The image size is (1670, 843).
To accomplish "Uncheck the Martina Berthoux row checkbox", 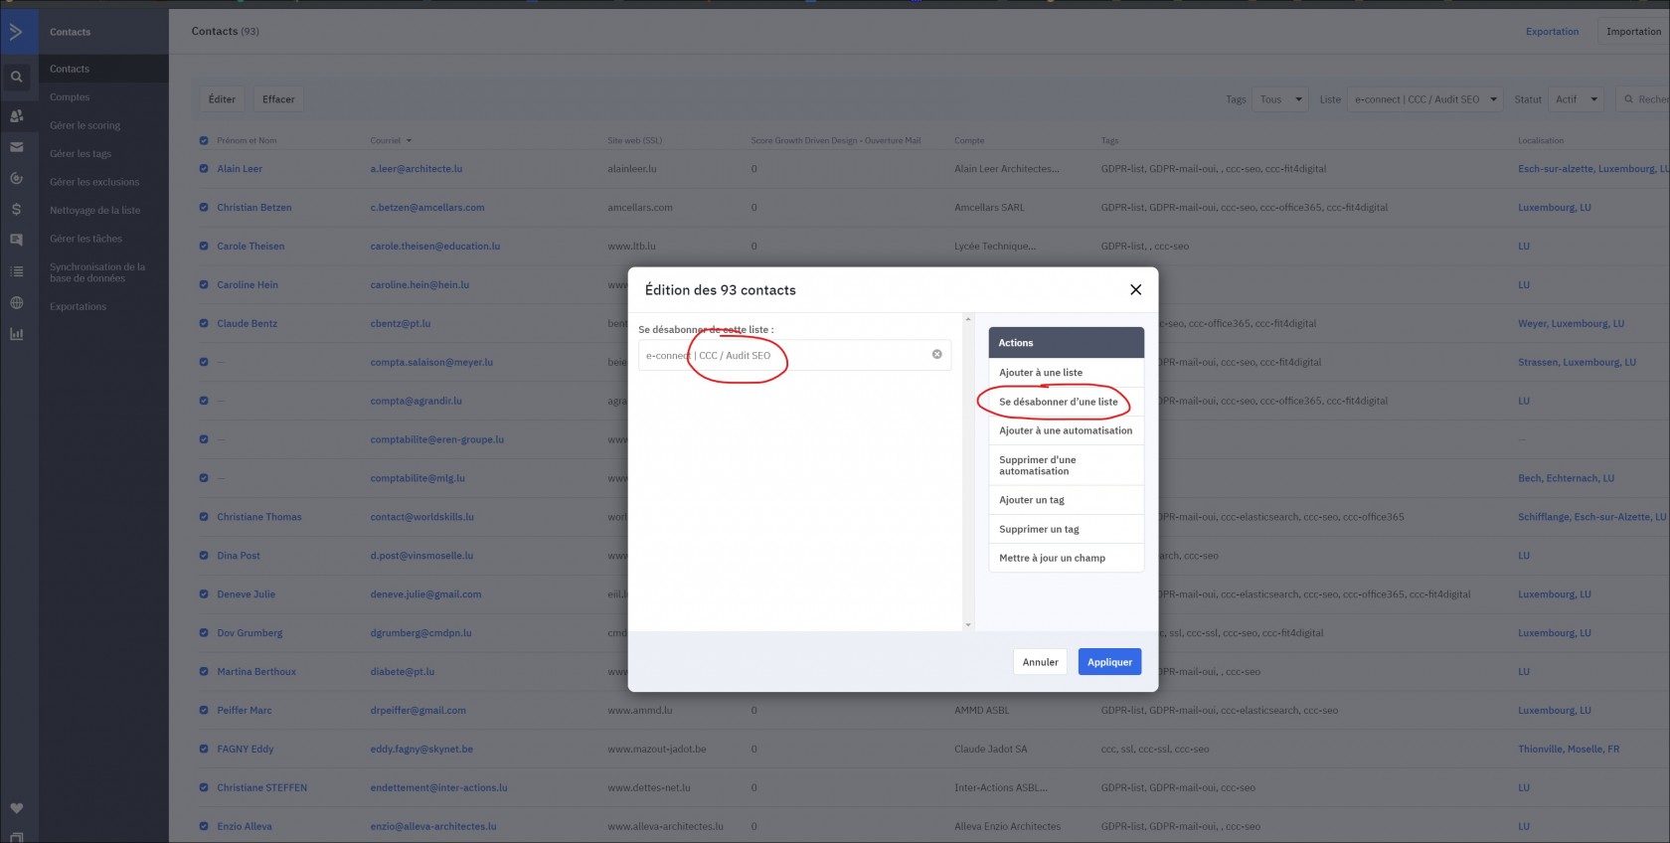I will coord(204,672).
